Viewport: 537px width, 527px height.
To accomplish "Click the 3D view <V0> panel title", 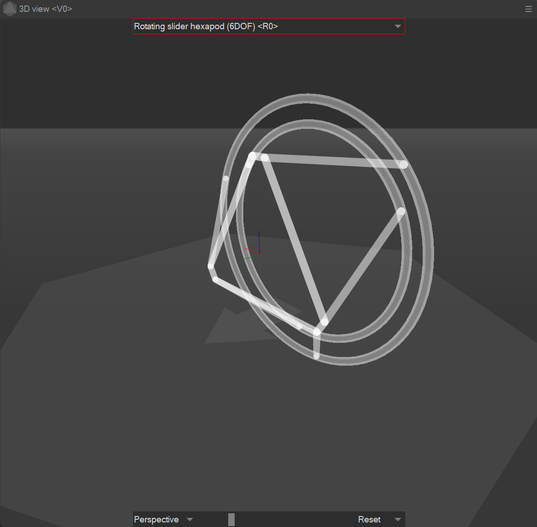I will (x=46, y=9).
